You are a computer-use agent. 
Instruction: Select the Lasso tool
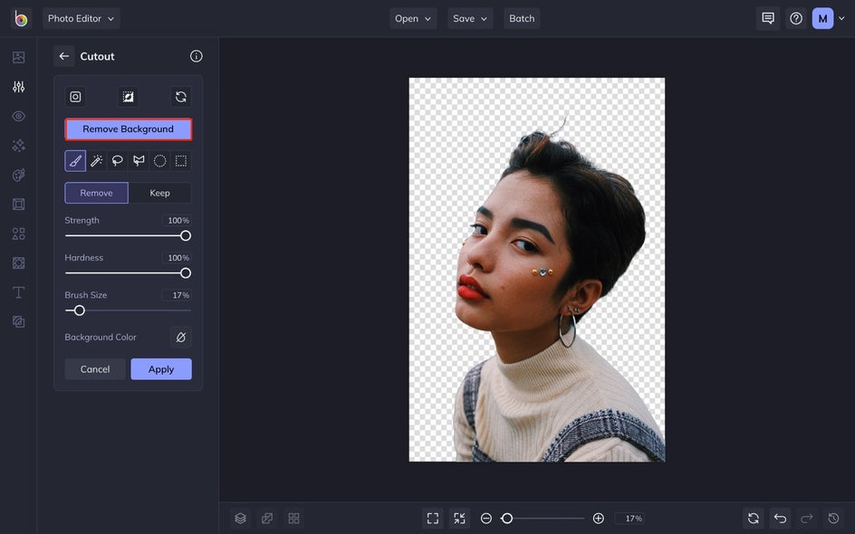[117, 161]
